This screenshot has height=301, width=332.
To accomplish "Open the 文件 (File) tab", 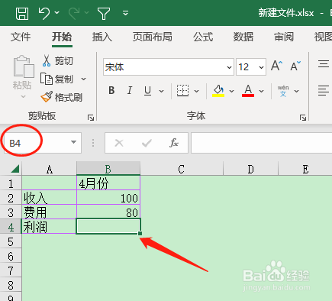I will [x=21, y=37].
